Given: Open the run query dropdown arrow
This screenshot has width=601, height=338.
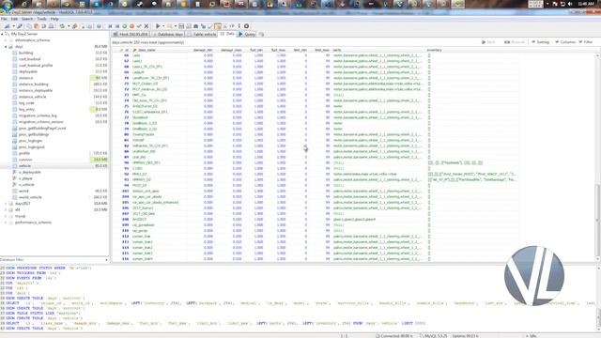Looking at the screenshot, I should coord(163,26).
